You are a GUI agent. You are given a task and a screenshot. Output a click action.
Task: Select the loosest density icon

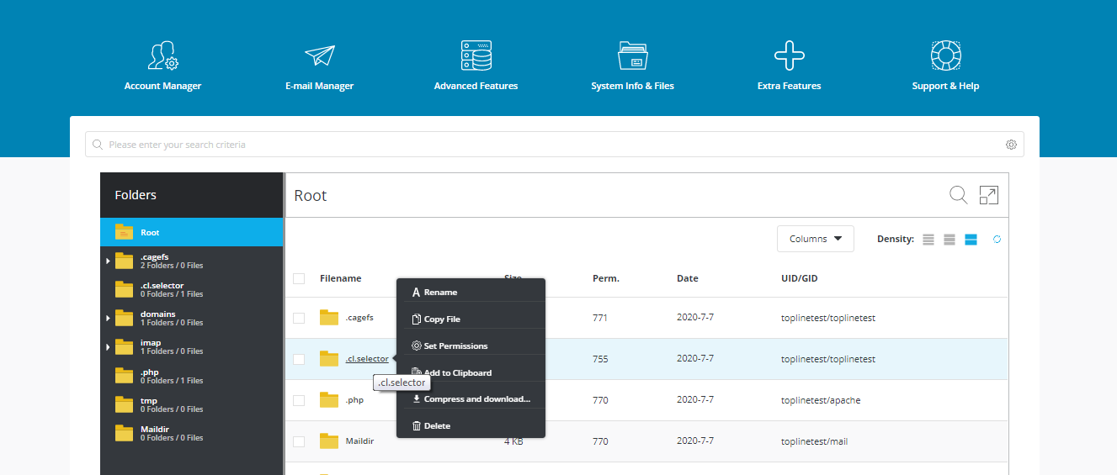coord(928,240)
